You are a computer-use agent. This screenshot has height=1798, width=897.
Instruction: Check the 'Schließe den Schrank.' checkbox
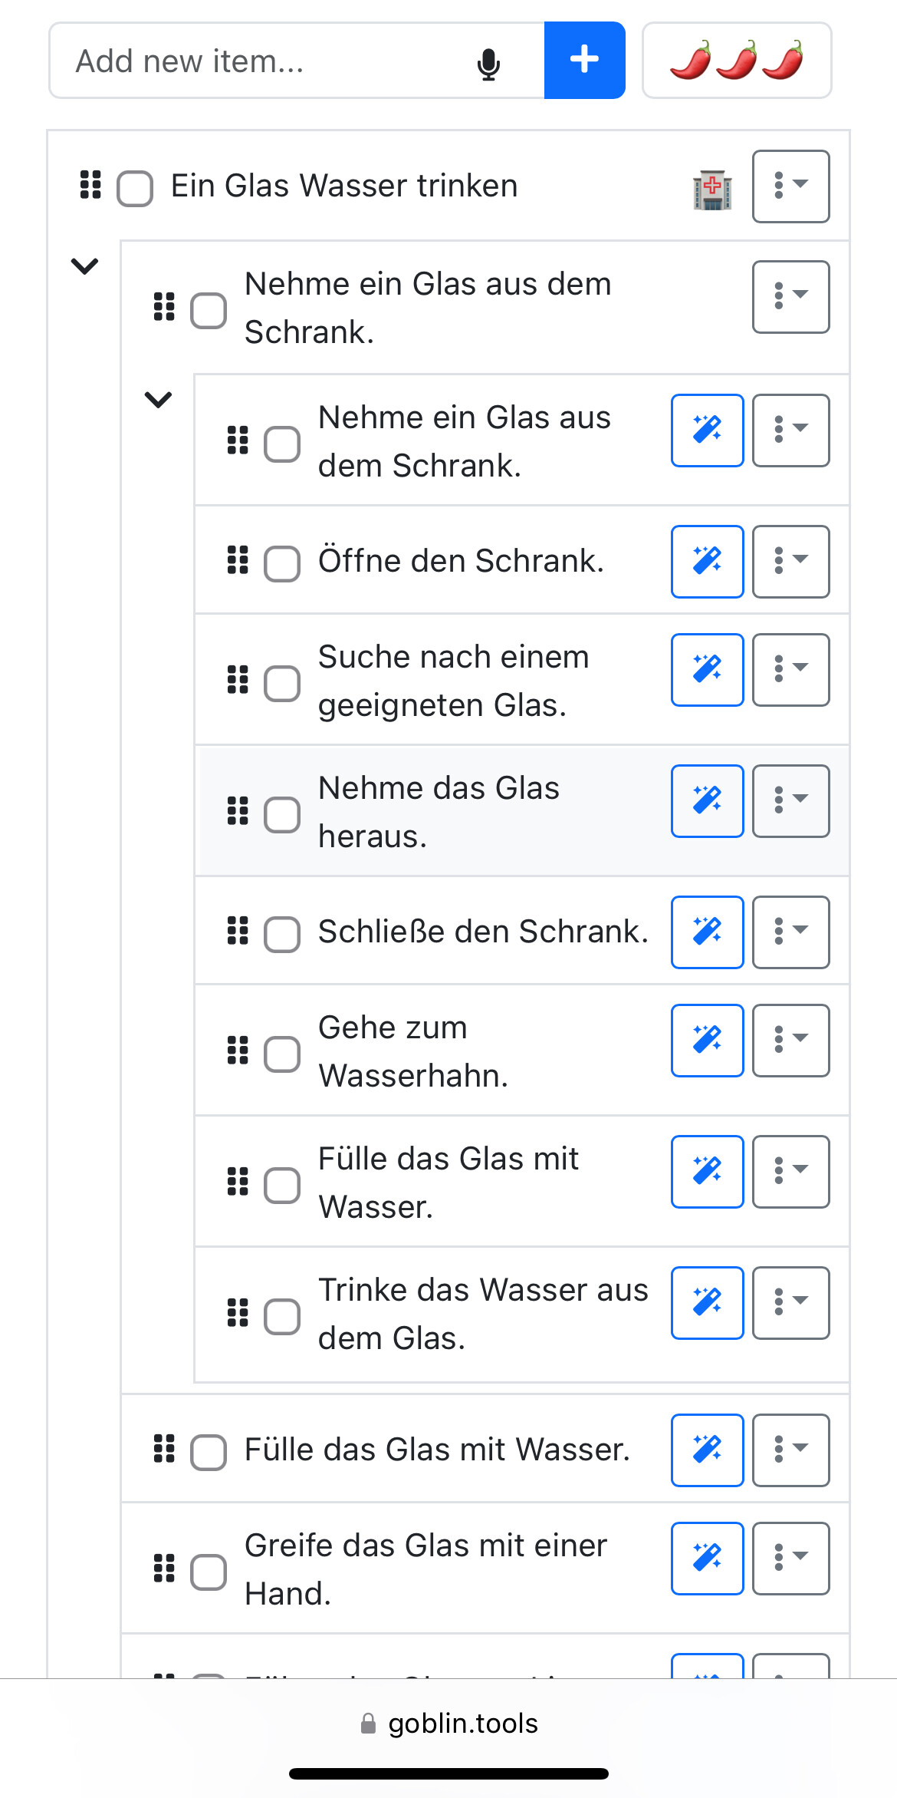[x=281, y=934]
